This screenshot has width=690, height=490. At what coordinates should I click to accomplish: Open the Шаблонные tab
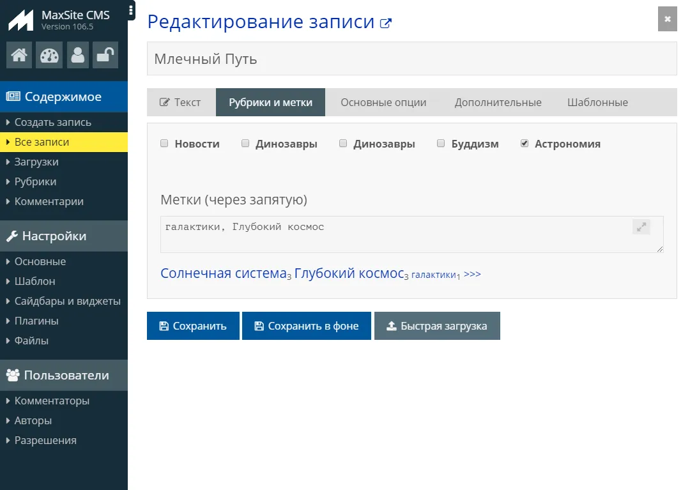point(597,102)
